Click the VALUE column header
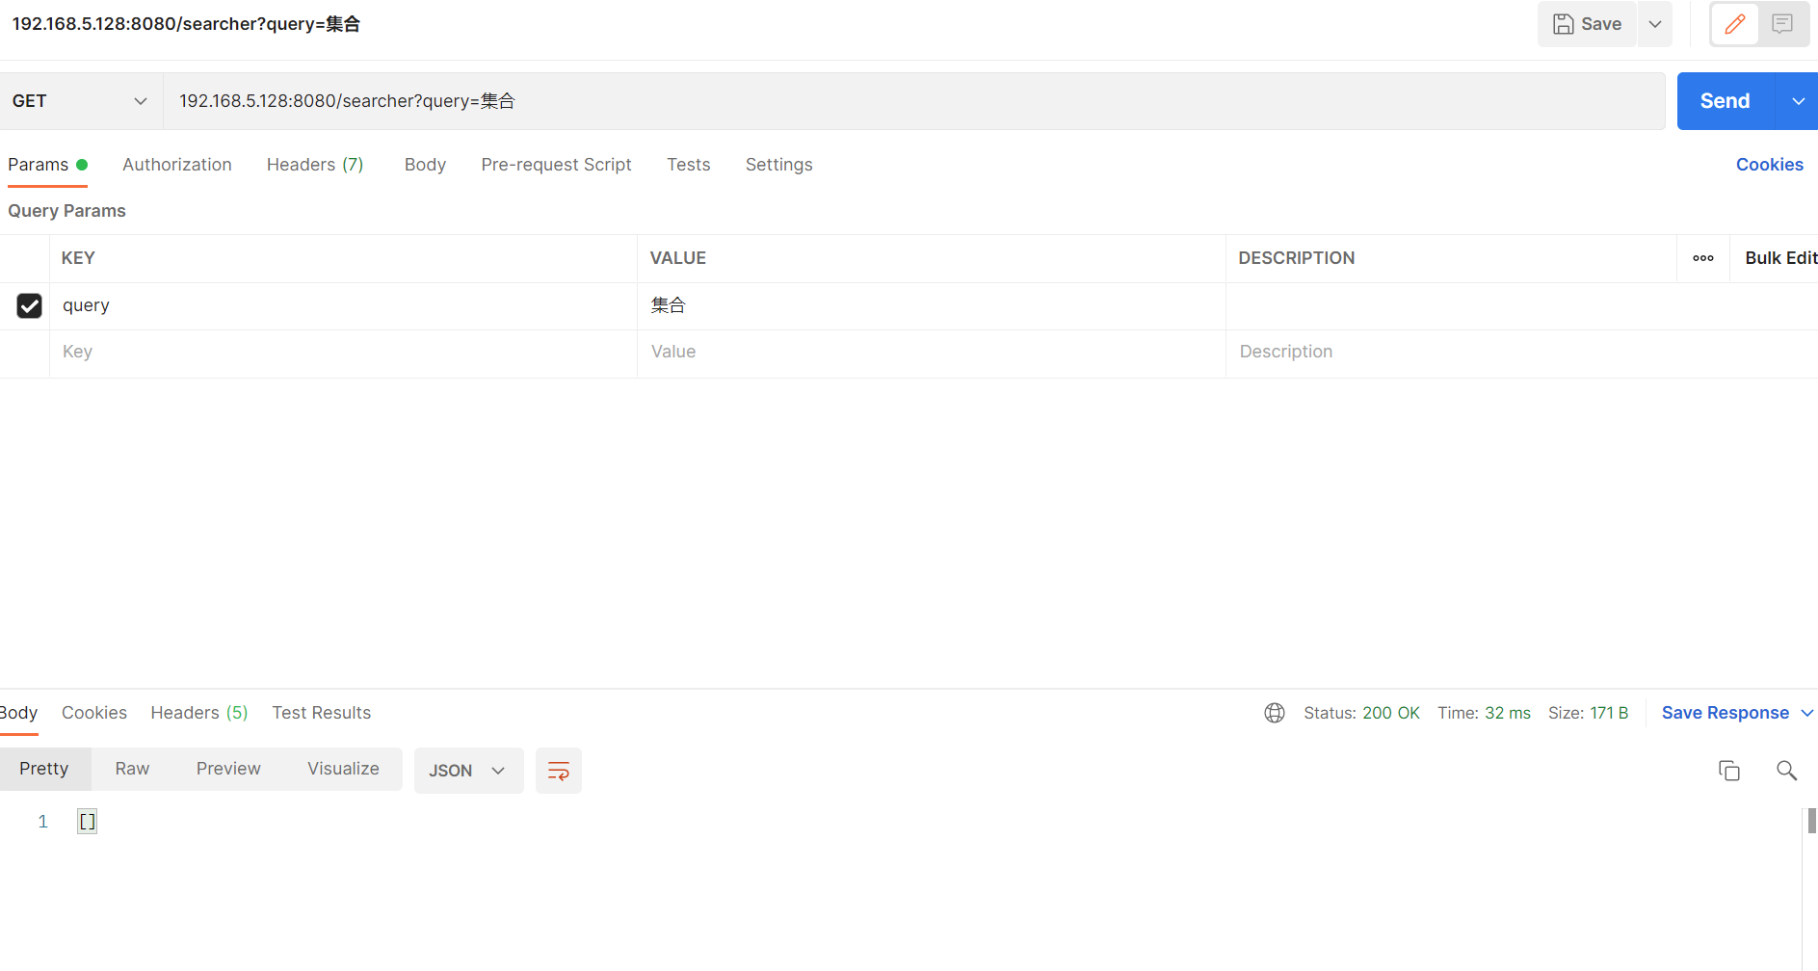This screenshot has width=1818, height=971. [678, 258]
